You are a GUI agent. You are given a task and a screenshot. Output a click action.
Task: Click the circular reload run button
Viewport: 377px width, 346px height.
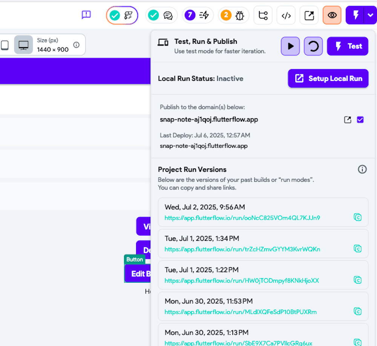[313, 46]
